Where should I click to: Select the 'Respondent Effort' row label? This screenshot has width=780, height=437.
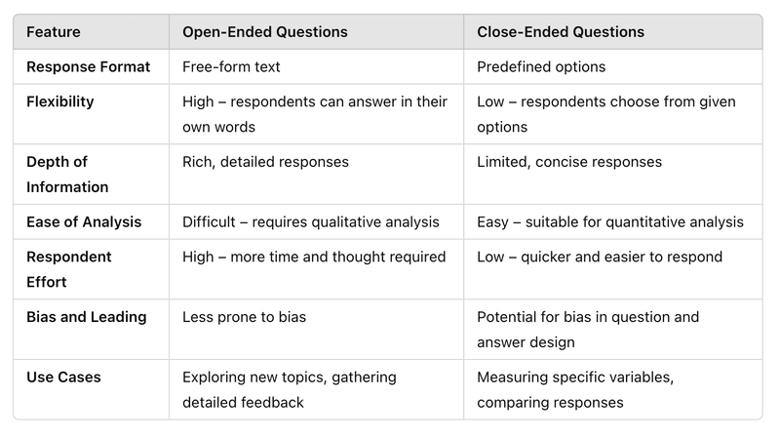(68, 269)
